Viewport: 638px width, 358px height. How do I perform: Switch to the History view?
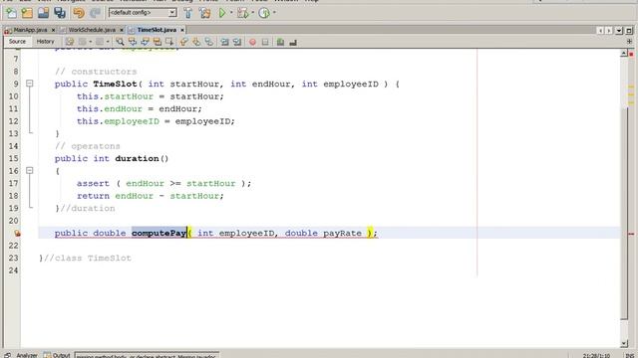coord(45,42)
